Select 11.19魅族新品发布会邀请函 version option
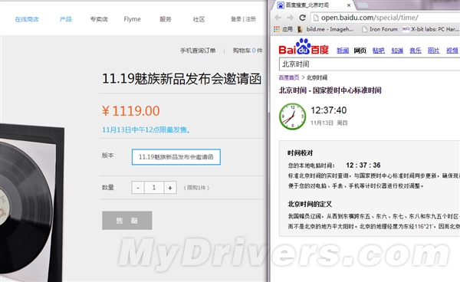The width and height of the screenshot is (460, 282). (x=176, y=157)
